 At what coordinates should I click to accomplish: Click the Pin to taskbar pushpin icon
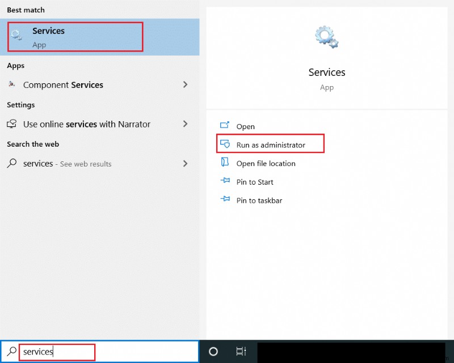225,200
